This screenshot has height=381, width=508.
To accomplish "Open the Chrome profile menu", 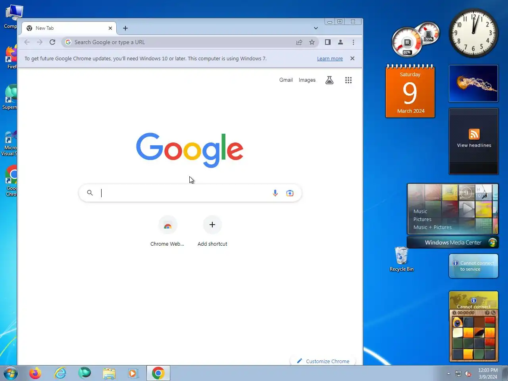I will pyautogui.click(x=341, y=42).
